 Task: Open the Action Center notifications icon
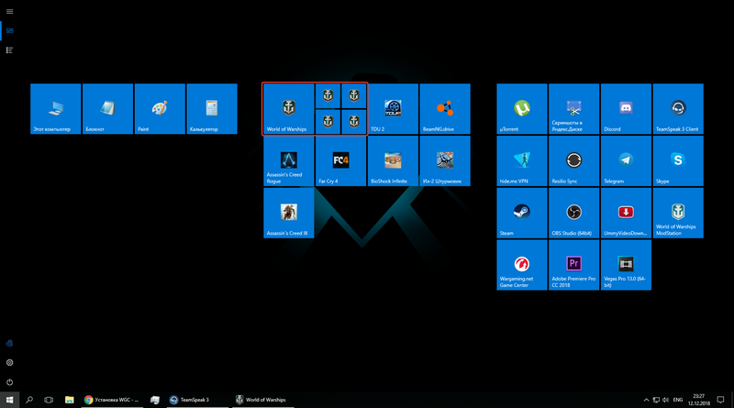point(721,400)
